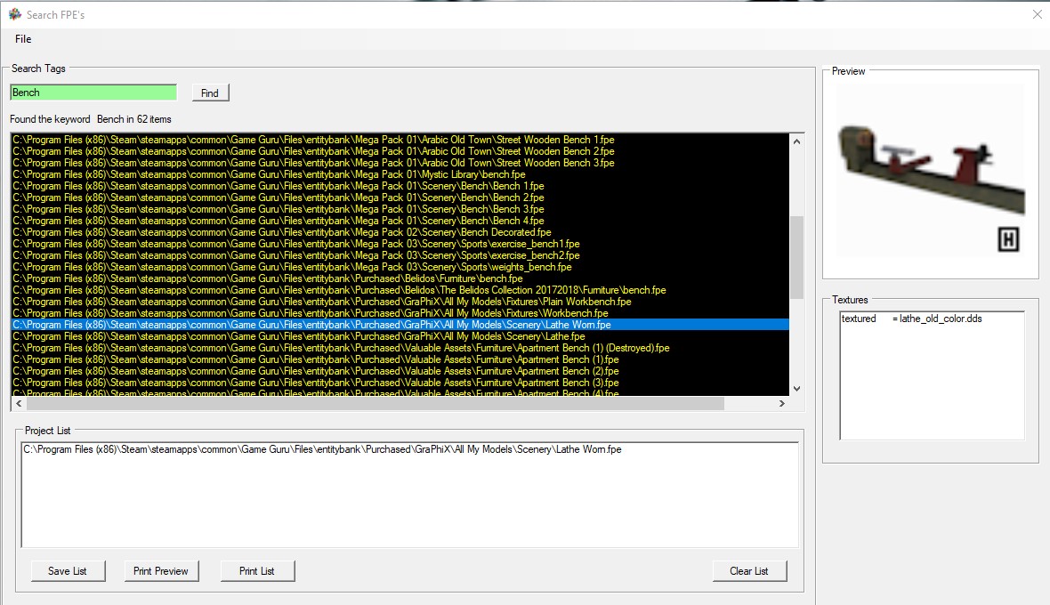Click Lathe Worn.fpe entry in Project List
Viewport: 1050px width, 605px height.
[x=323, y=449]
